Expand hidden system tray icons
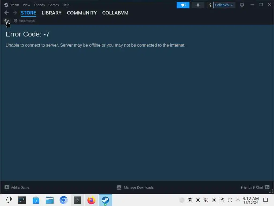The image size is (274, 206). coord(238,200)
